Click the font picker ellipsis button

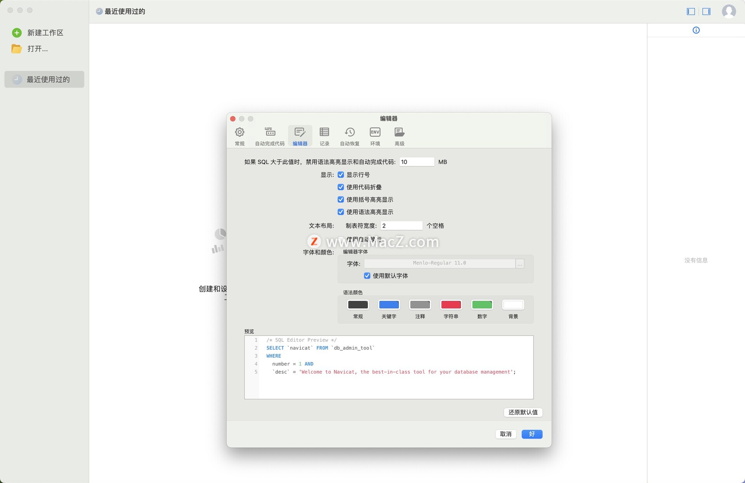click(520, 264)
